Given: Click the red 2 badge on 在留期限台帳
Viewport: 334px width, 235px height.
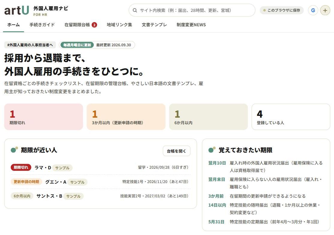Looking at the screenshot, I should click(94, 25).
